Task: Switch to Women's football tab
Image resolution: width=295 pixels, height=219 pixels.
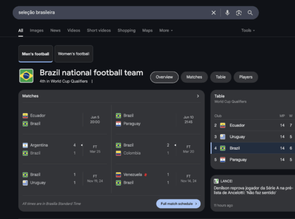Action: coord(74,54)
